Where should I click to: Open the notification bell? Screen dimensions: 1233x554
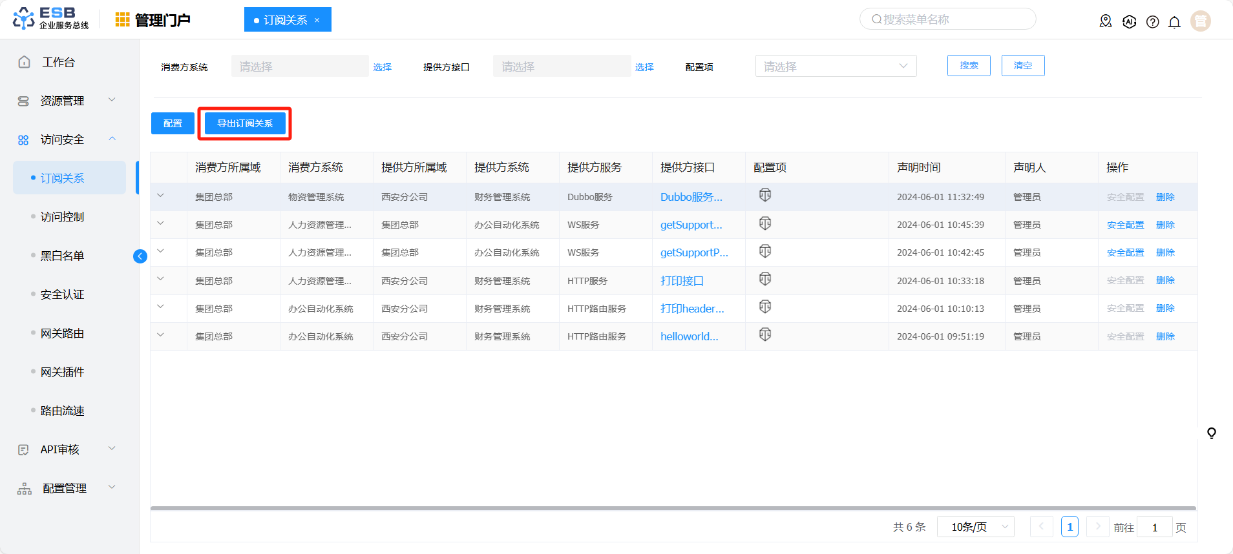click(1174, 22)
